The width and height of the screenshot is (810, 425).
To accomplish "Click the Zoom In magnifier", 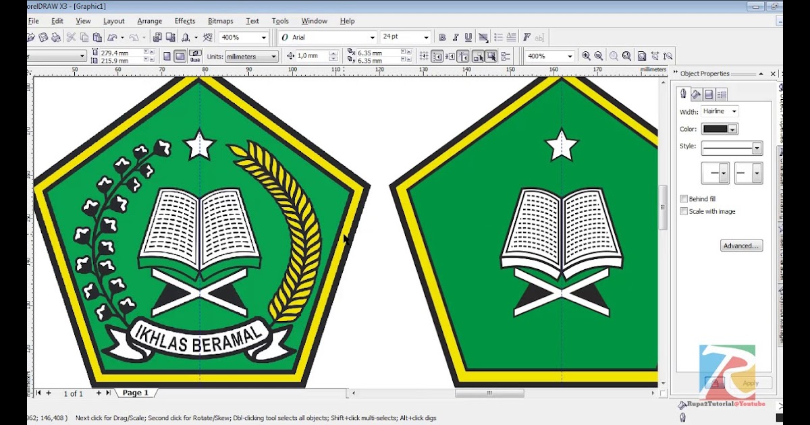I will (x=586, y=56).
